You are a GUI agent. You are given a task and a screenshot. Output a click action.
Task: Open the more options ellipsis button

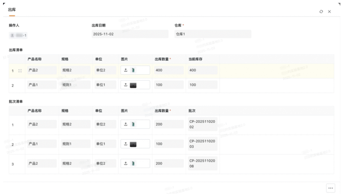pyautogui.click(x=330, y=188)
